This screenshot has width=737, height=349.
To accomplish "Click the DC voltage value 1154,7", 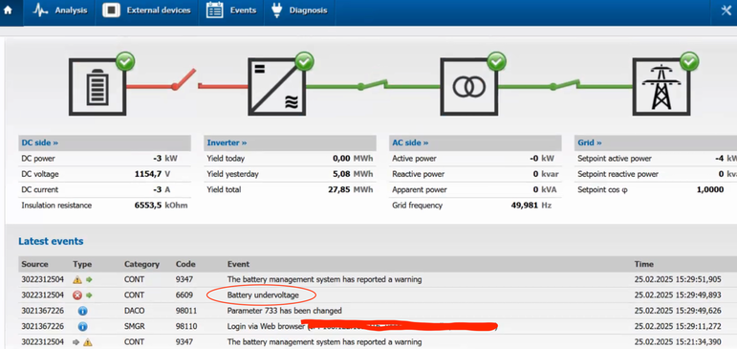I will pos(148,174).
